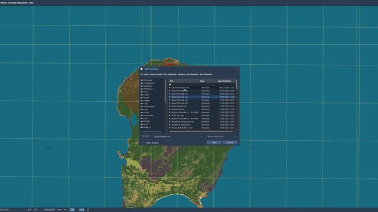
Task: Sort list by Map column header
Action: [x=208, y=81]
